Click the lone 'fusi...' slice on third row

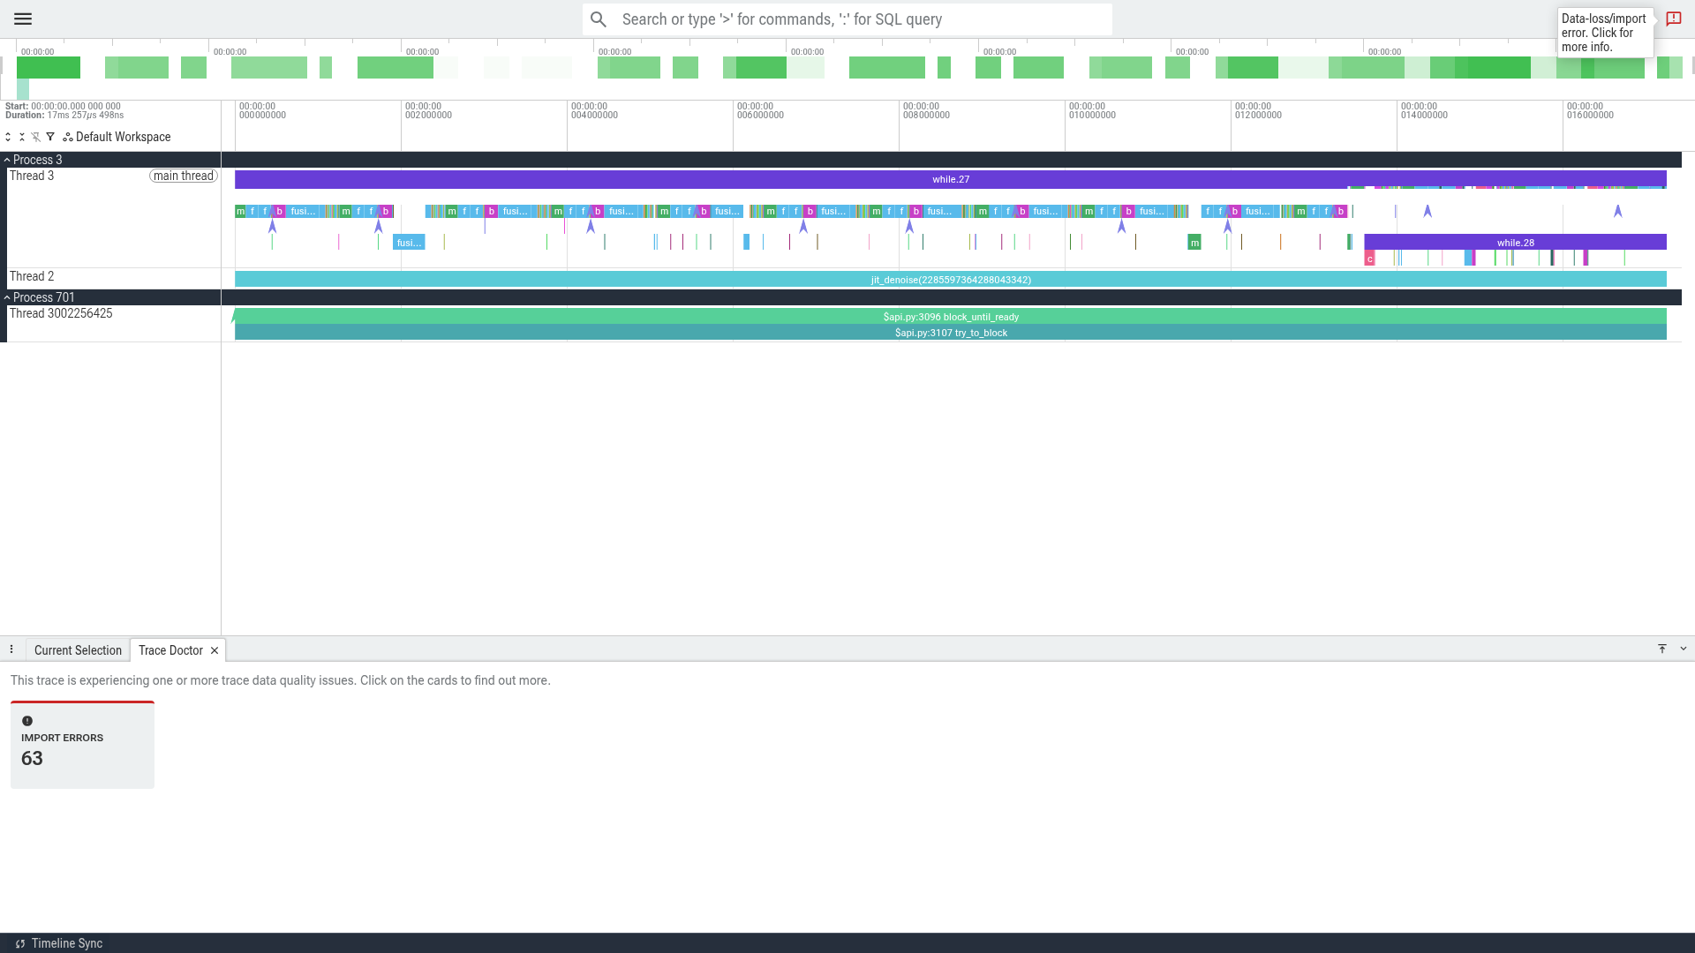click(x=409, y=243)
